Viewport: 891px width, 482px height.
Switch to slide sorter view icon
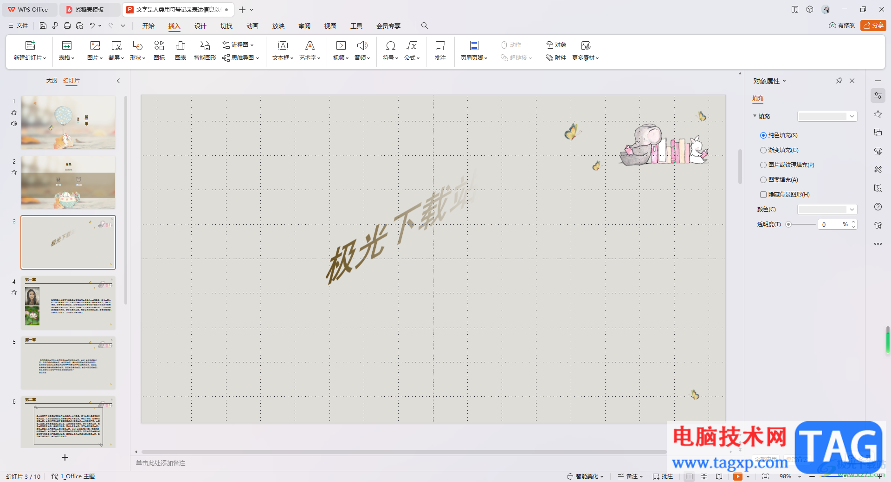click(x=704, y=476)
